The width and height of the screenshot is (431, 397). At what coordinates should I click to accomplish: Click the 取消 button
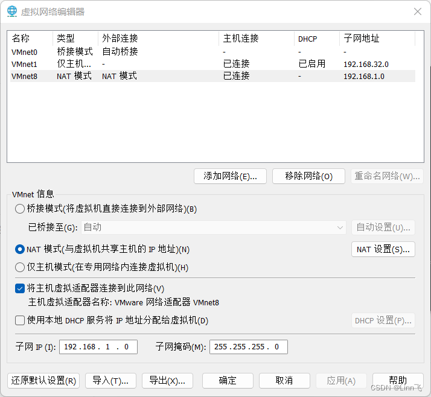(284, 381)
